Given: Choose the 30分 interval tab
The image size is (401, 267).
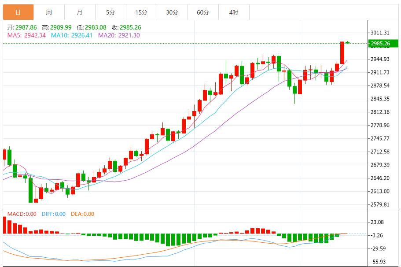Looking at the screenshot, I should coord(172,12).
